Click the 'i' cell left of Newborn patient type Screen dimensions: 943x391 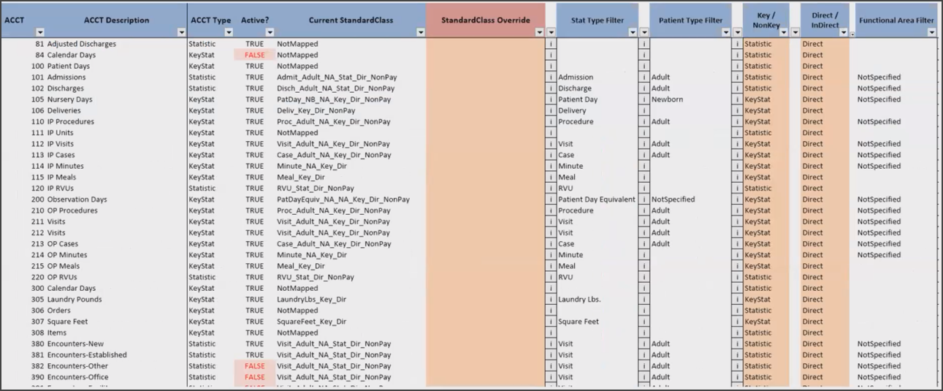pyautogui.click(x=644, y=99)
